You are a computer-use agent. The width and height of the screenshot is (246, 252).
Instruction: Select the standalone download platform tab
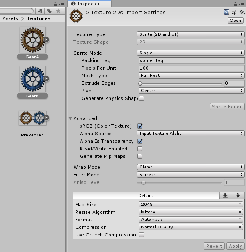pos(225,195)
